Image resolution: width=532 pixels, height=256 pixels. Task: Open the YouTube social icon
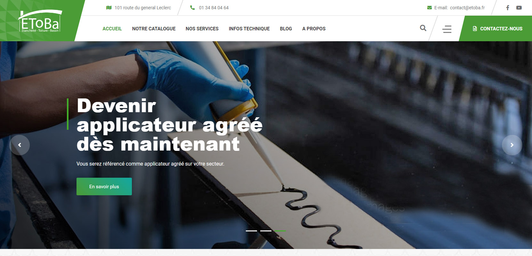point(519,8)
